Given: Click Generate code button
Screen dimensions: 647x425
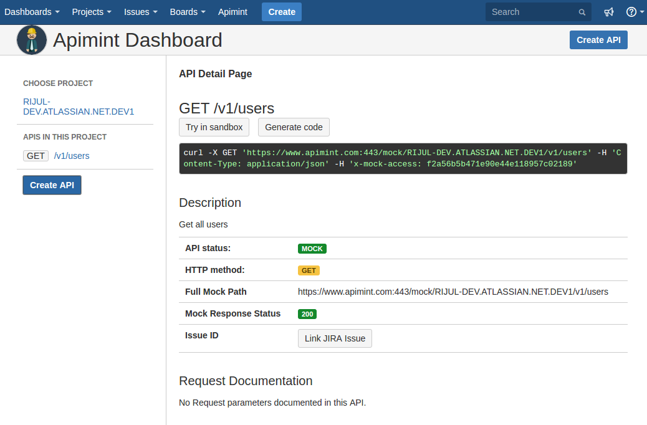Looking at the screenshot, I should click(x=294, y=127).
